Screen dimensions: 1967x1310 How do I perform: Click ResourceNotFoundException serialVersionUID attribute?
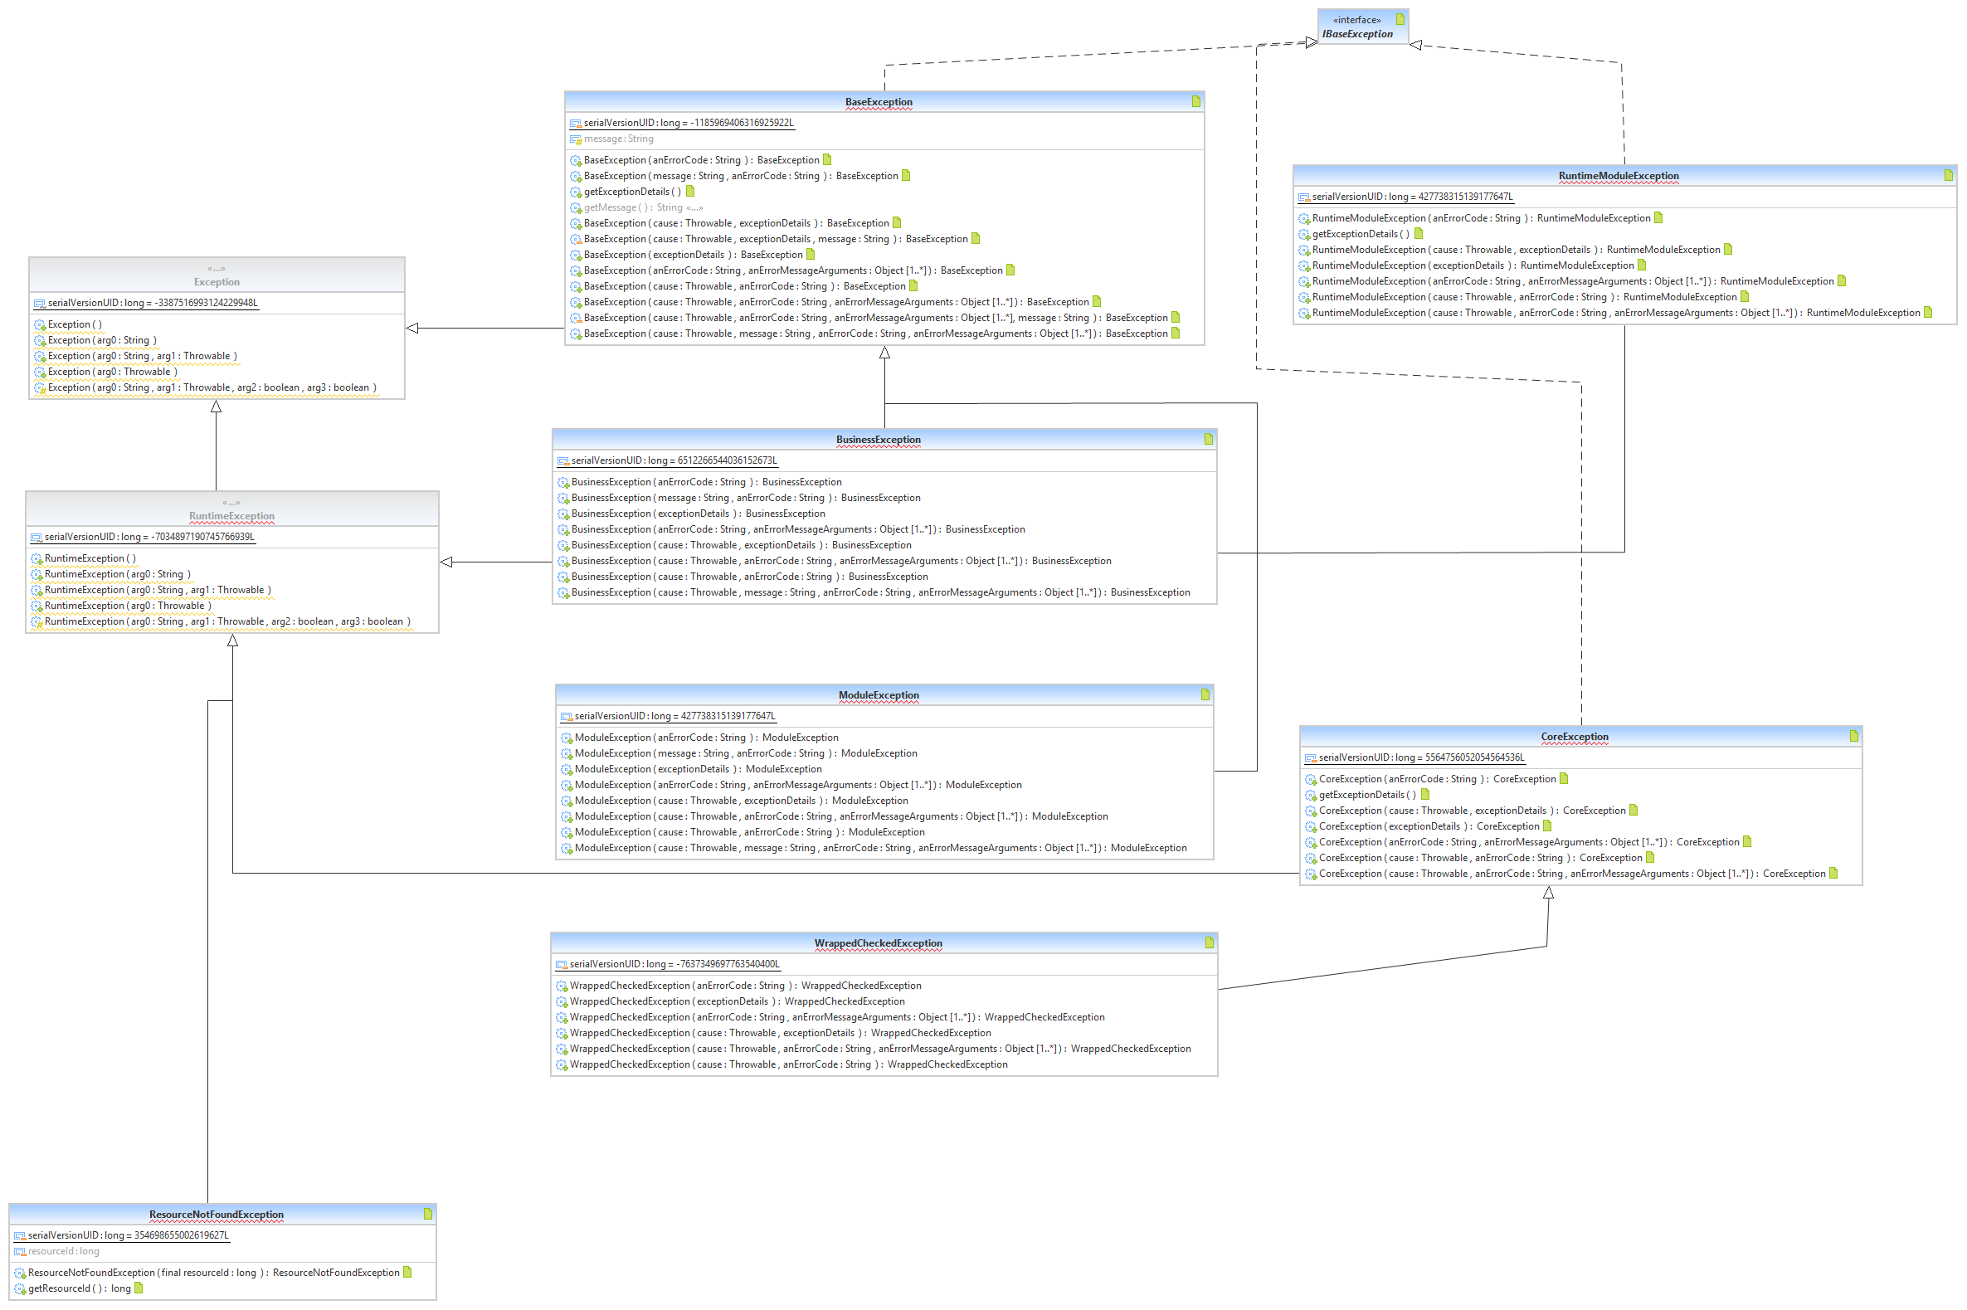[x=128, y=1235]
